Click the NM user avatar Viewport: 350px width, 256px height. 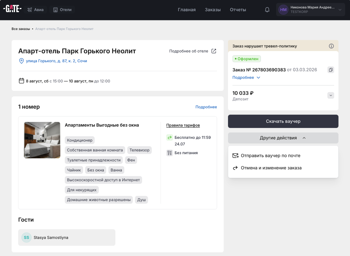click(283, 10)
